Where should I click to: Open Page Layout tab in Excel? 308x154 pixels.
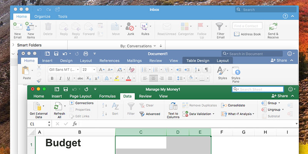80,96
